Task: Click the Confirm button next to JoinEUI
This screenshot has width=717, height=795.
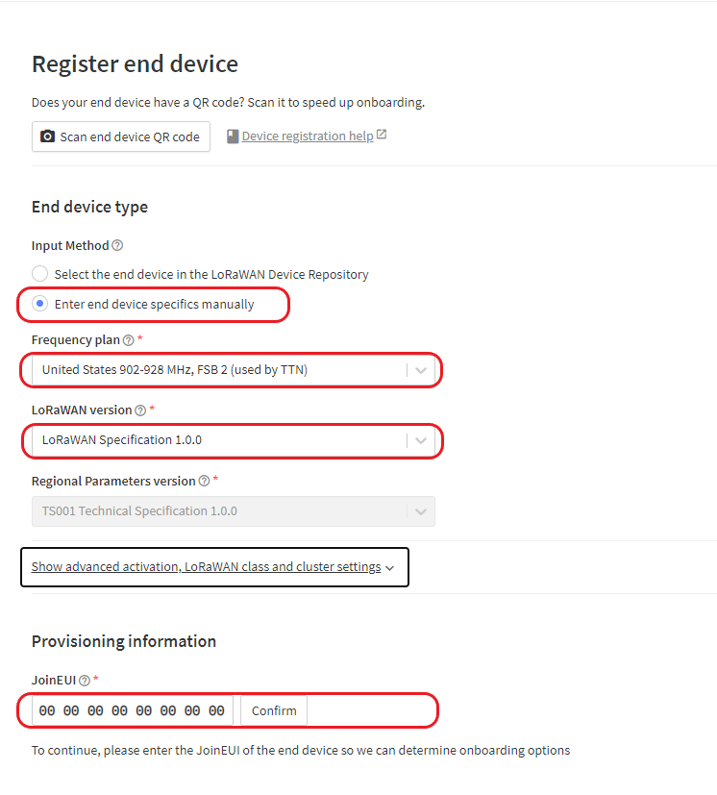Action: click(x=273, y=710)
